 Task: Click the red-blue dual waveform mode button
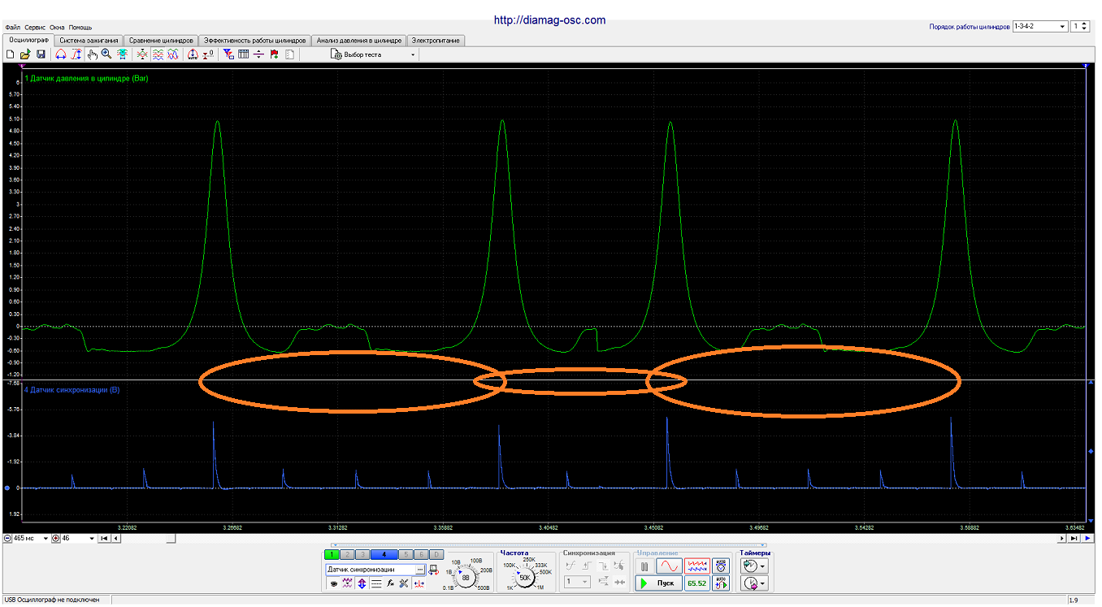(x=696, y=566)
